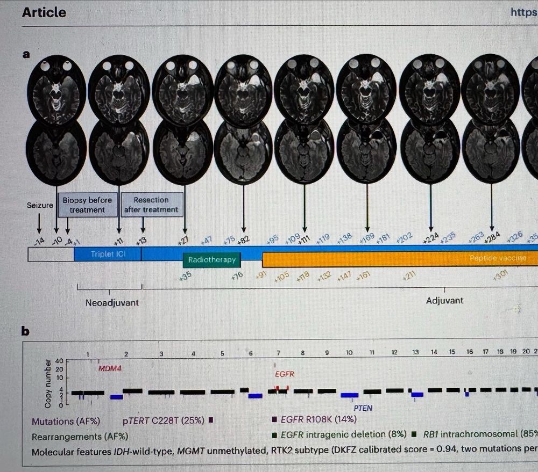Click the +263 timeline marker

click(476, 237)
